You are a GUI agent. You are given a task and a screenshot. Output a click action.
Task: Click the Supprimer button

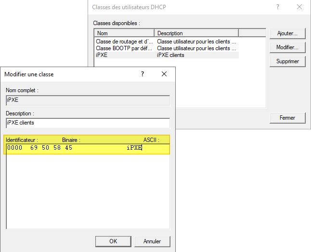pos(287,61)
